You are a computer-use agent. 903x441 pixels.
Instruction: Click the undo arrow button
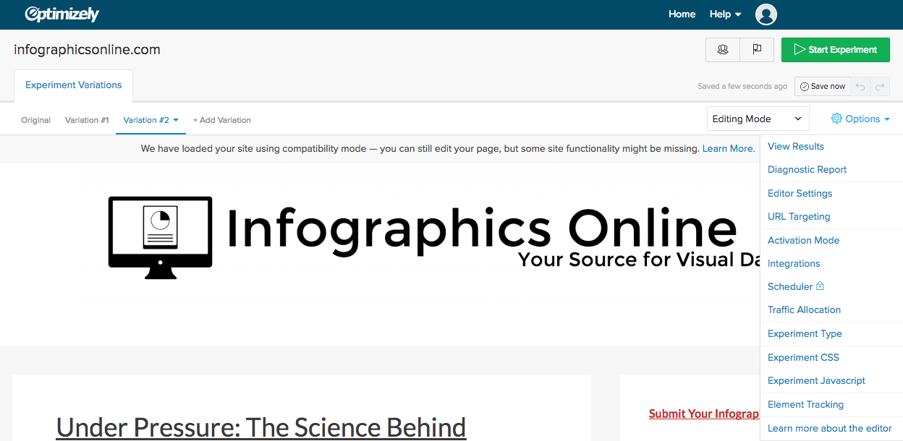click(x=860, y=87)
